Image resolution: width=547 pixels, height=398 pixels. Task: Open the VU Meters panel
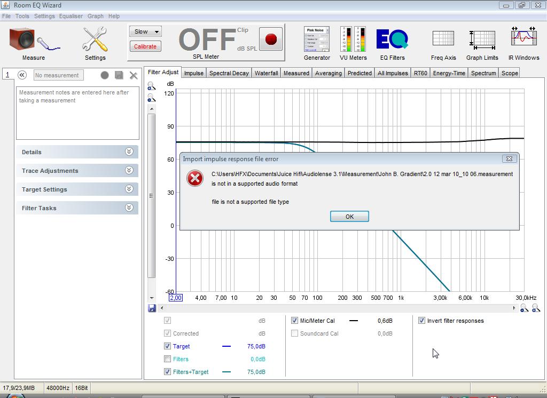(353, 39)
